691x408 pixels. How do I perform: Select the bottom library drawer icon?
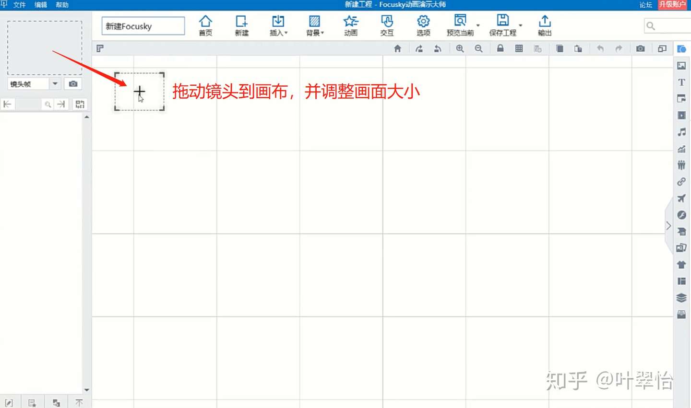point(681,315)
